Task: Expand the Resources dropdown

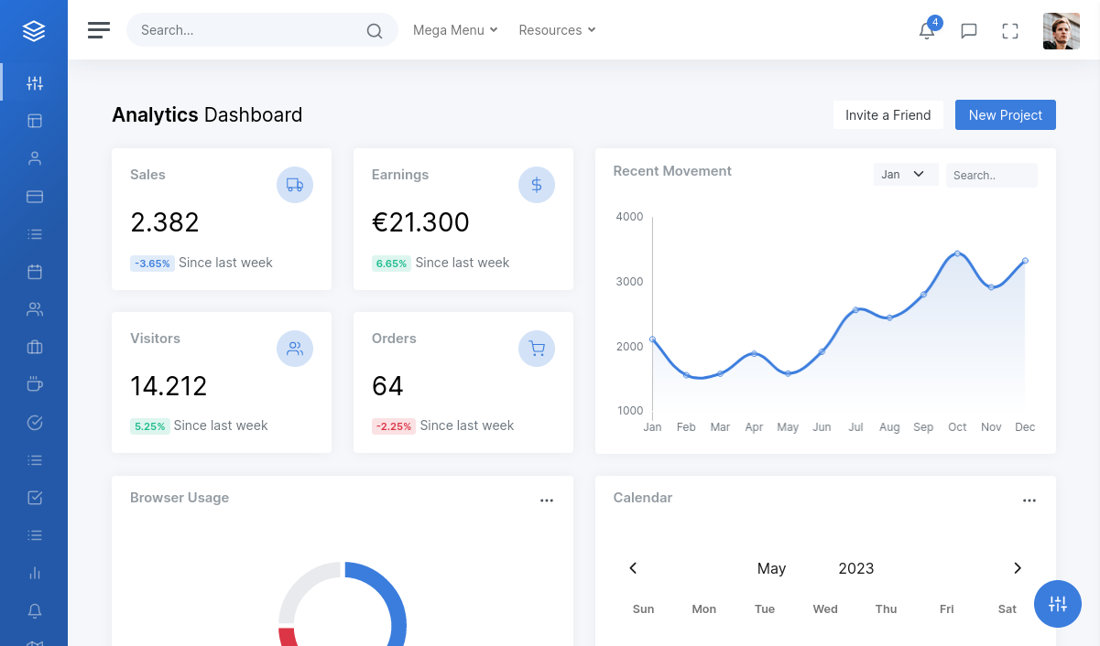Action: [557, 30]
